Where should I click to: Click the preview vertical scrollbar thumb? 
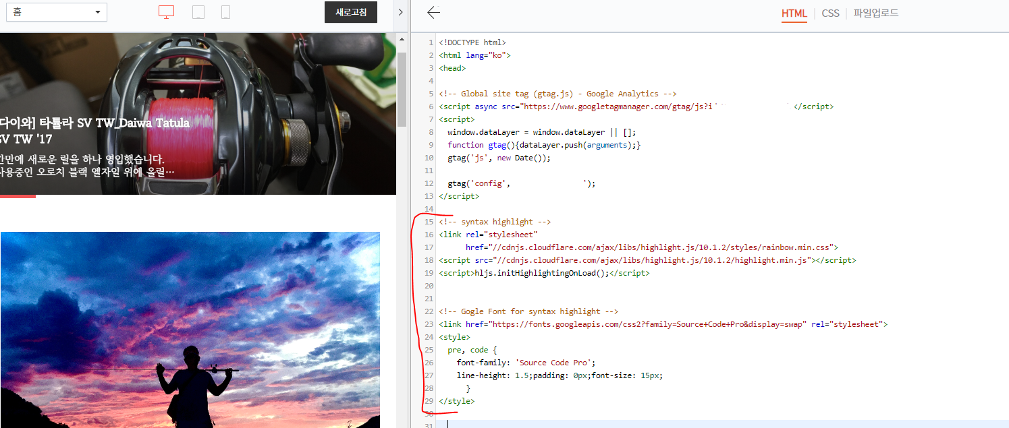click(x=402, y=90)
